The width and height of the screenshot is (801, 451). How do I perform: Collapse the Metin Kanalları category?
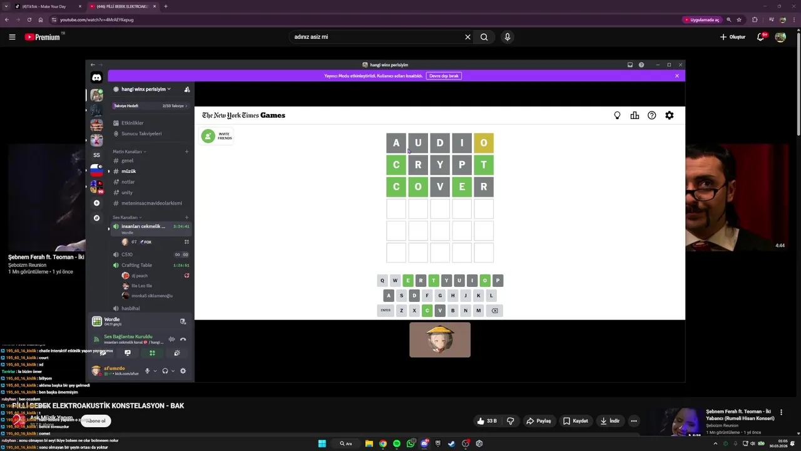coord(129,152)
